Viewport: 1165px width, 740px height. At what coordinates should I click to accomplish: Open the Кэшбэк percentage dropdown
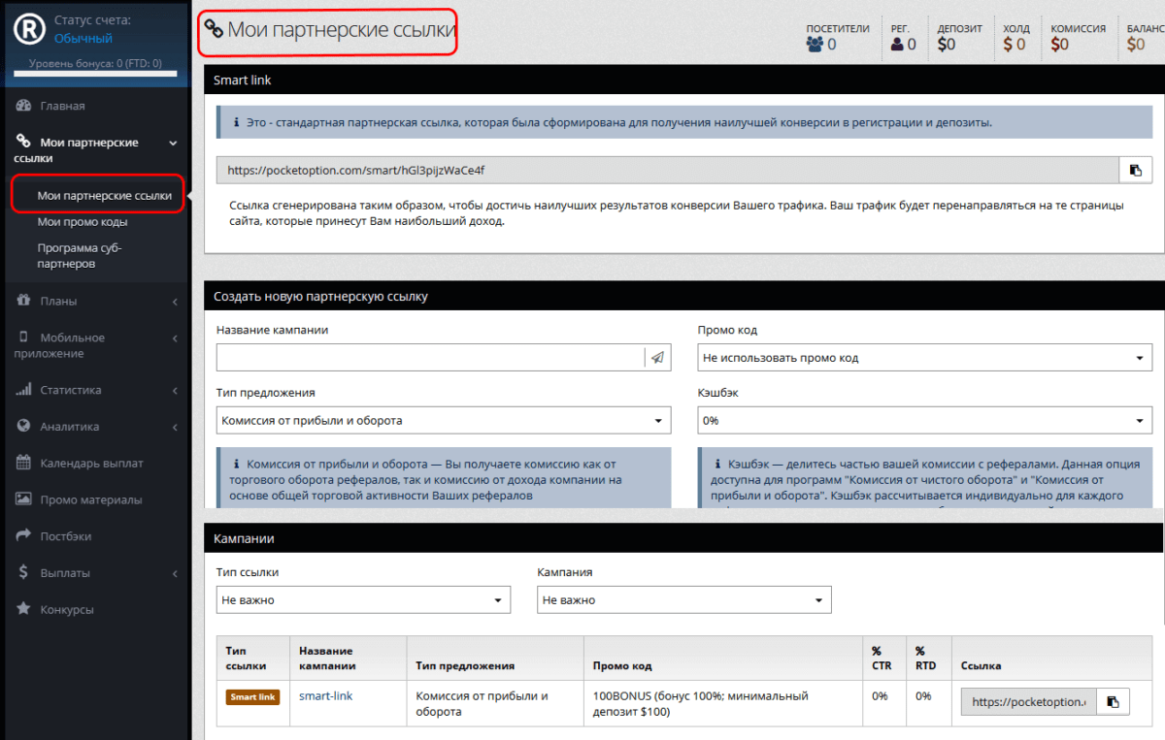pos(924,421)
